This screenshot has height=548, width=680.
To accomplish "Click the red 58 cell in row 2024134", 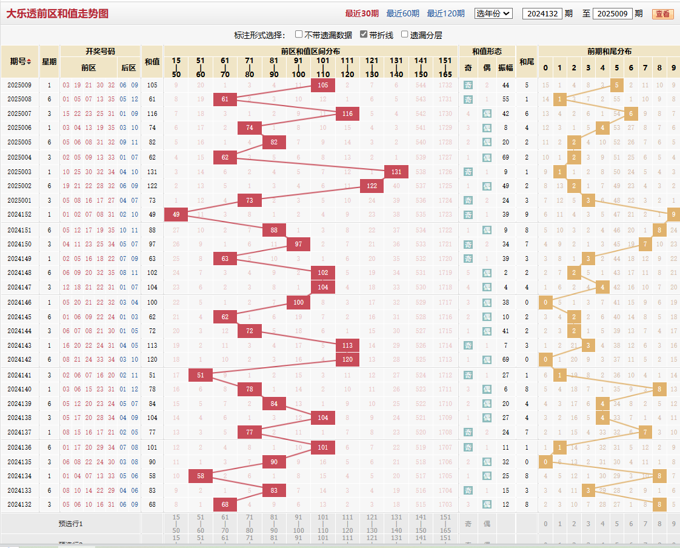I will pos(201,476).
